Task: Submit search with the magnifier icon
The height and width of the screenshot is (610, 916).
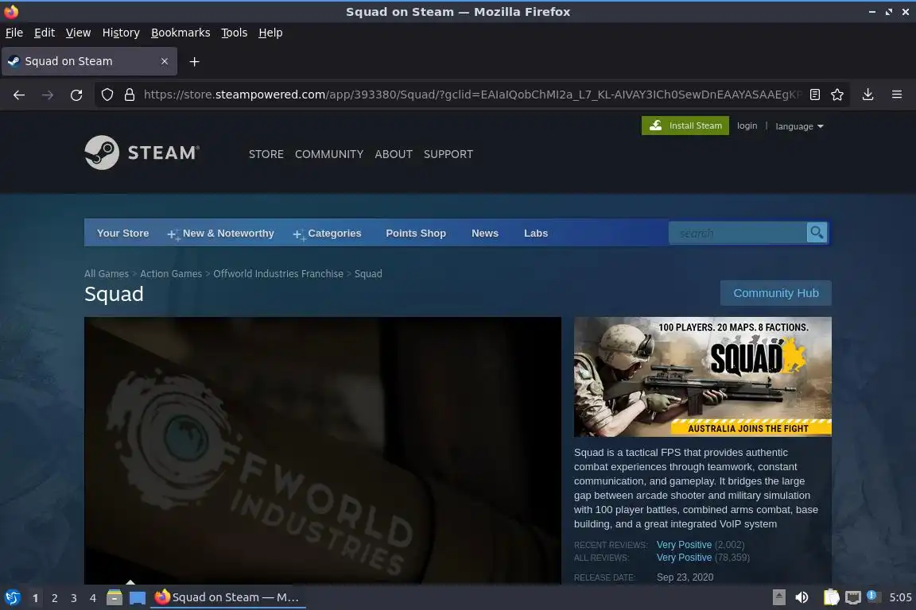Action: pyautogui.click(x=817, y=233)
